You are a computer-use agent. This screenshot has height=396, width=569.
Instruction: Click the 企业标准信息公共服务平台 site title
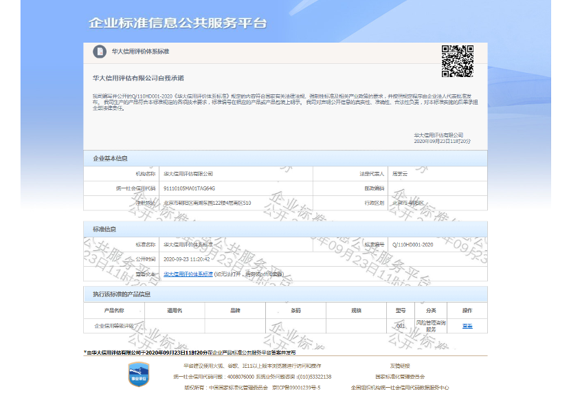click(x=178, y=23)
